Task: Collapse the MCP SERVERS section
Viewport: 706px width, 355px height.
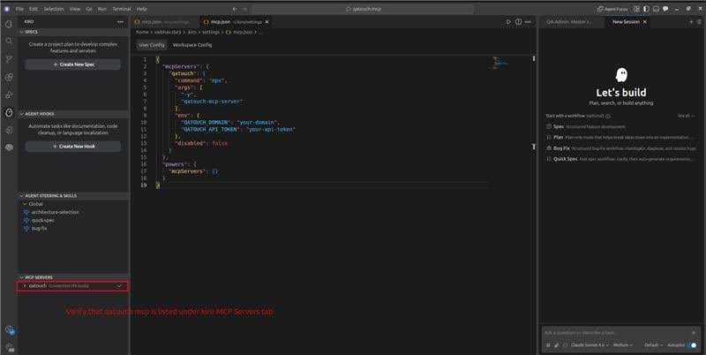Action: tap(73, 277)
